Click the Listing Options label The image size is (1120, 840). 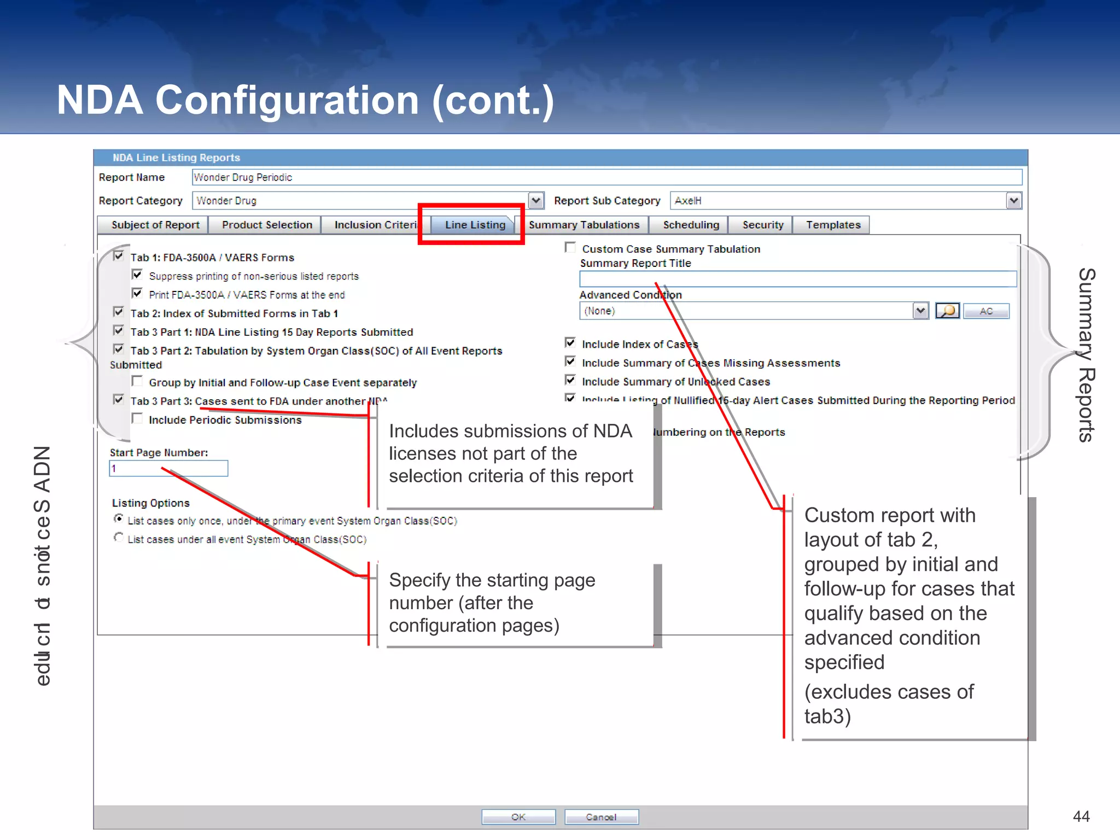tap(151, 503)
